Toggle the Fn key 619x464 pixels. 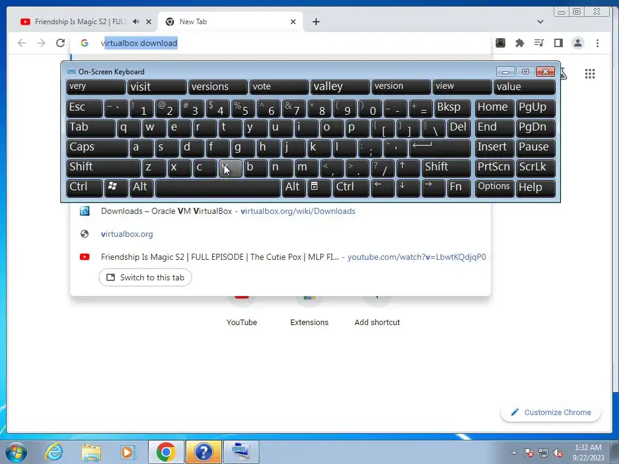click(x=459, y=188)
